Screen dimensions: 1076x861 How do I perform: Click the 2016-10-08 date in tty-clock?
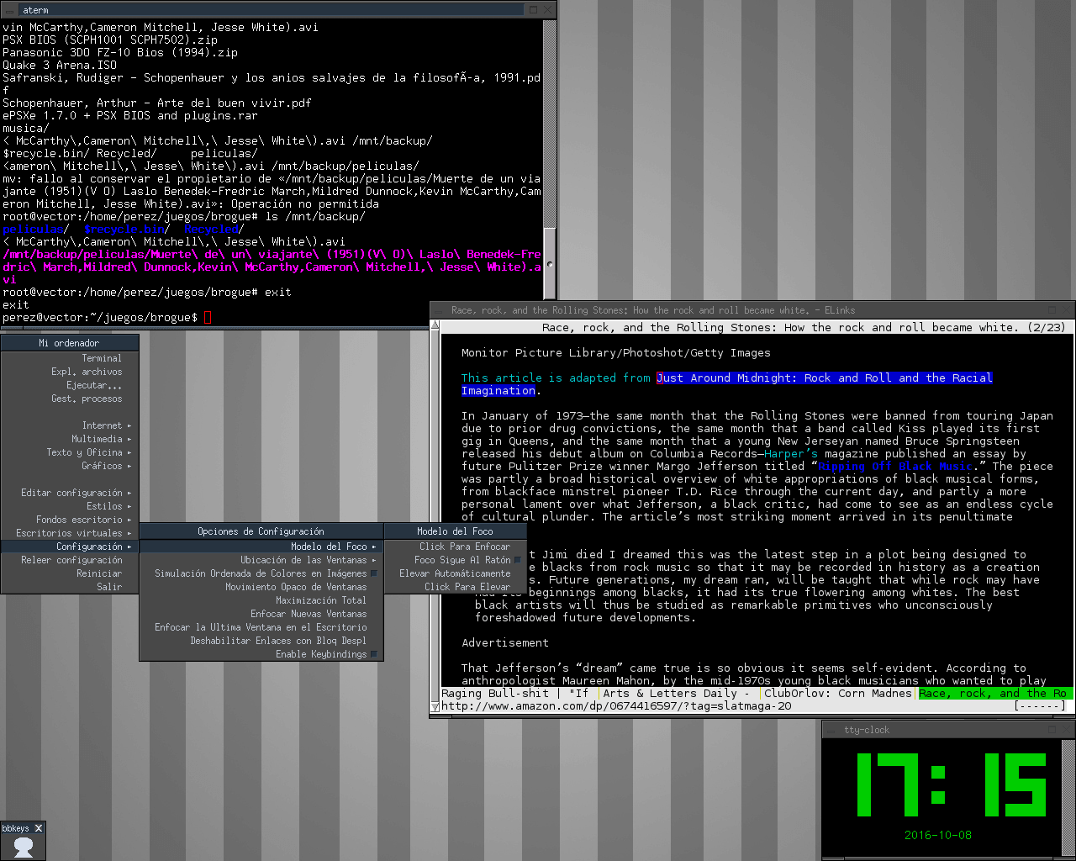coord(938,835)
